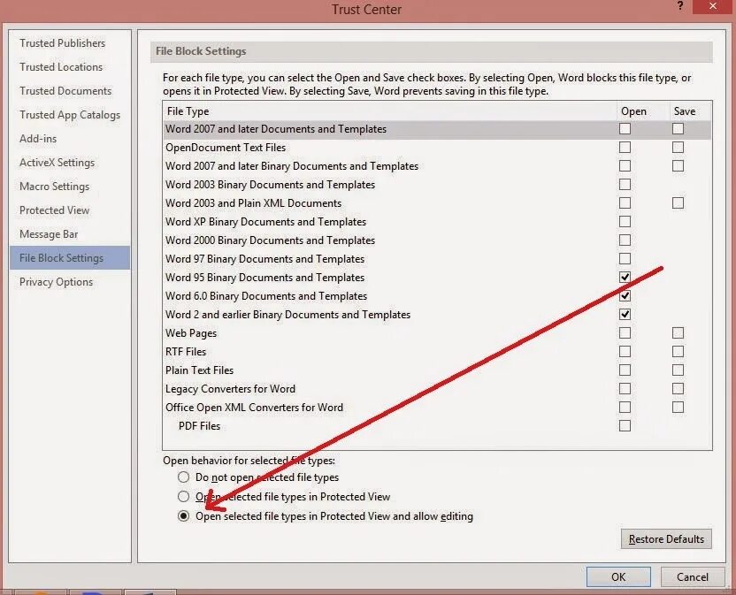The height and width of the screenshot is (595, 736).
Task: Open the Trust Center help question mark
Action: coord(680,6)
